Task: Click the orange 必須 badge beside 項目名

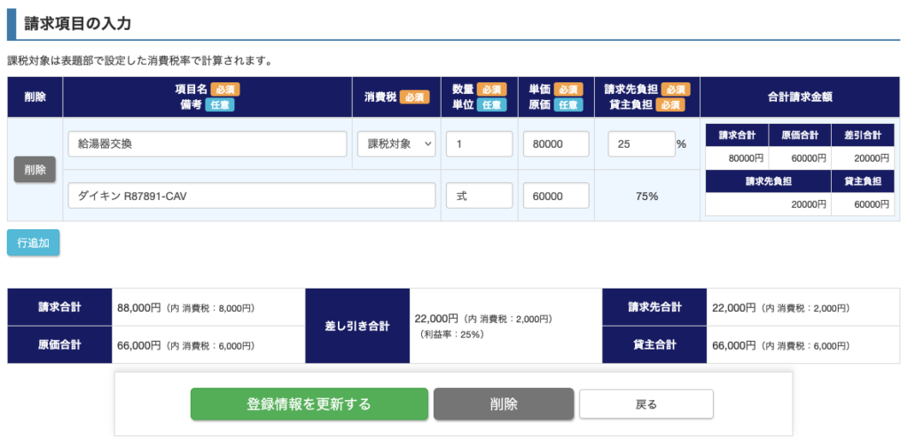Action: click(225, 89)
